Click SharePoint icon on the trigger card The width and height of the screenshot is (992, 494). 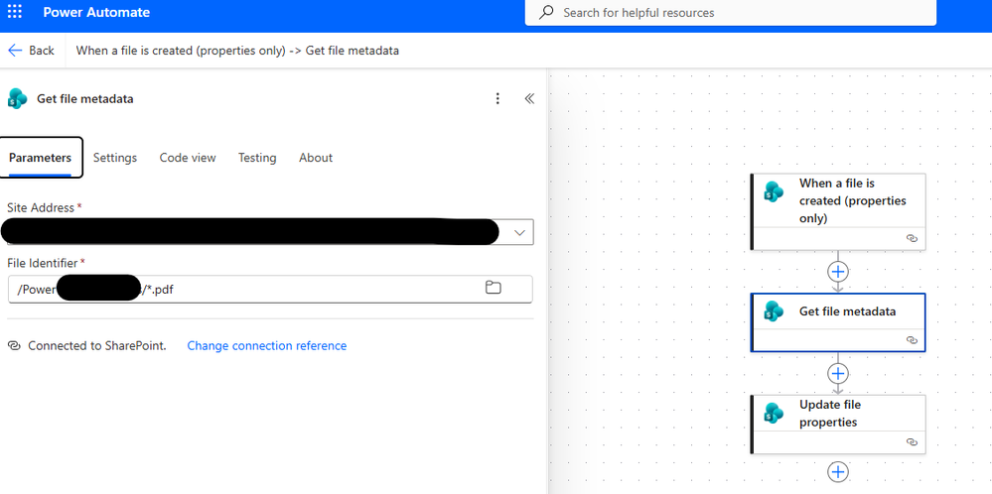pyautogui.click(x=774, y=191)
